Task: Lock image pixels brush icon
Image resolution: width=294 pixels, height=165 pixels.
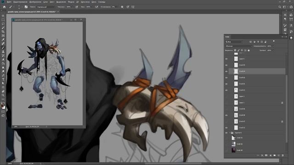Action: 238,50
